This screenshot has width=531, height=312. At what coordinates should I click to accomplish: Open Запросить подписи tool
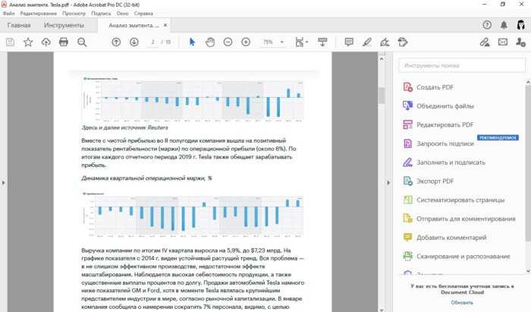point(438,143)
